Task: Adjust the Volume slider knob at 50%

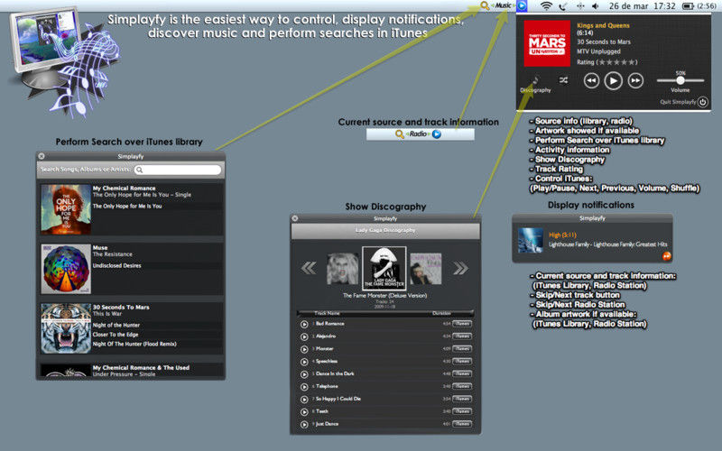Action: [680, 80]
